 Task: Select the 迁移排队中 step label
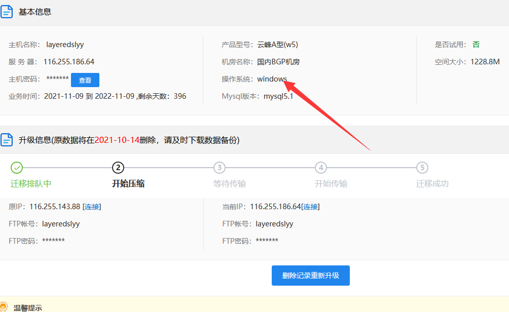(31, 184)
